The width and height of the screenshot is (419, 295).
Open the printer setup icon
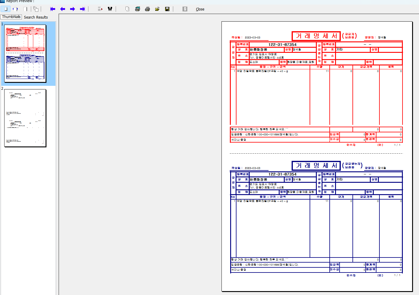pos(138,9)
